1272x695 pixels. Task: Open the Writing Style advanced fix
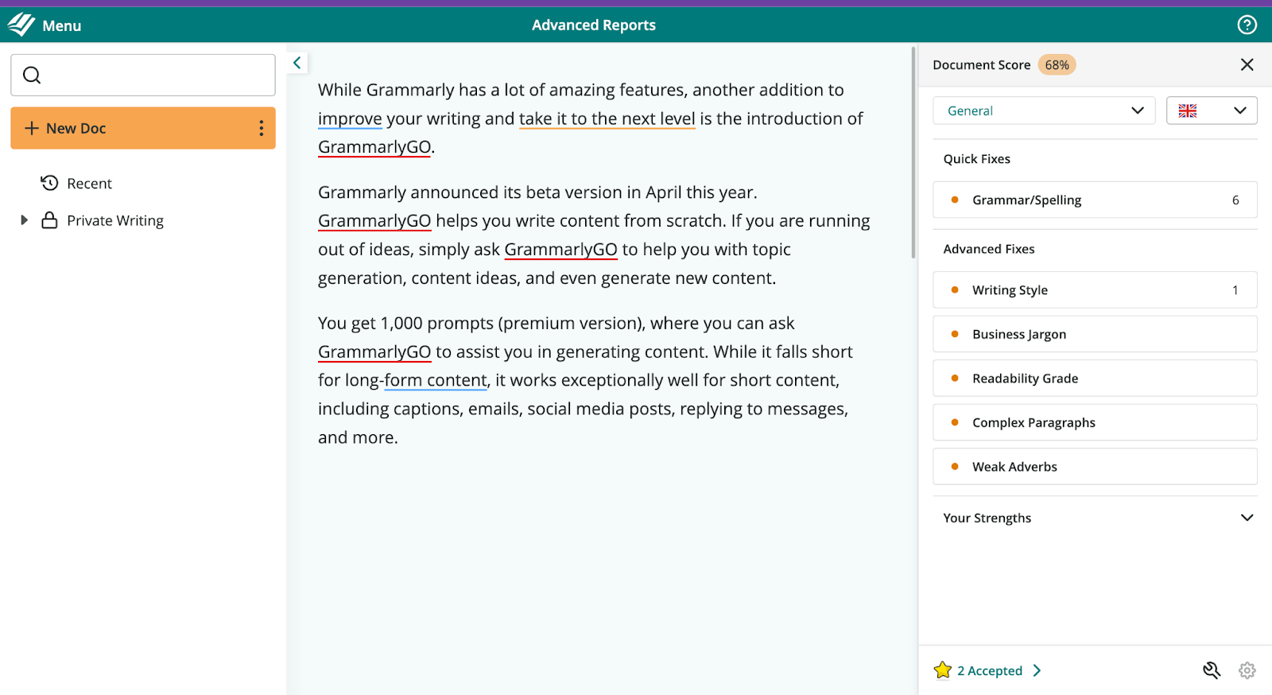(1095, 289)
